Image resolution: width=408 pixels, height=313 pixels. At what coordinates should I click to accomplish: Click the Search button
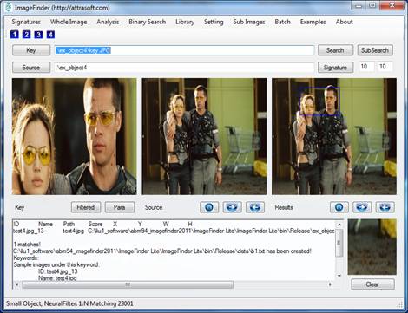(x=335, y=50)
